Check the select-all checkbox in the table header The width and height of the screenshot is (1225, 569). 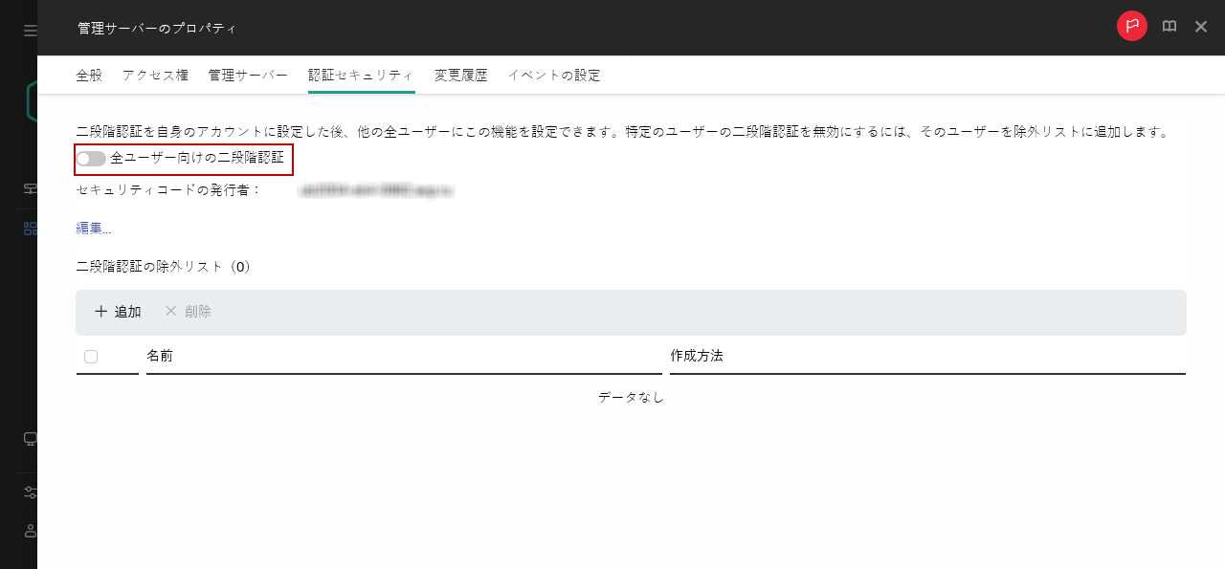[91, 355]
